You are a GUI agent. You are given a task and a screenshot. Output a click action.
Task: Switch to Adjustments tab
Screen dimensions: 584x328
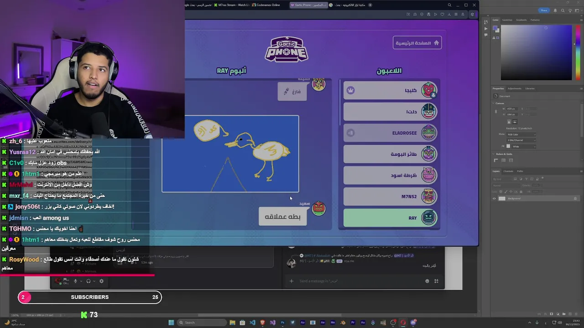coord(514,88)
